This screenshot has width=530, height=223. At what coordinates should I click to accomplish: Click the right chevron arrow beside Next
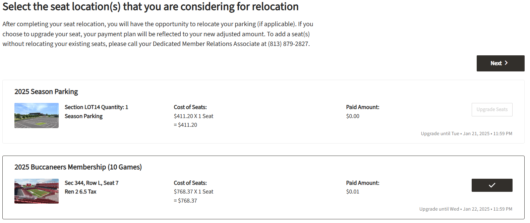[506, 63]
